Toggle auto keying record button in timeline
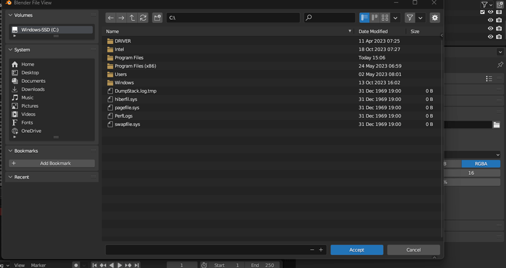The image size is (506, 268). click(76, 265)
